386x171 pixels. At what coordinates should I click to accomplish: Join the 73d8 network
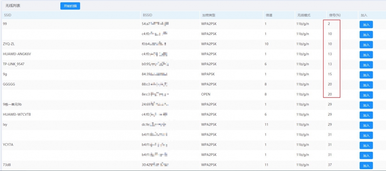[366, 165]
